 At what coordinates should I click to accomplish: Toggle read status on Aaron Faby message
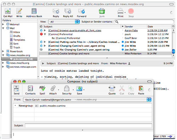click(123, 31)
